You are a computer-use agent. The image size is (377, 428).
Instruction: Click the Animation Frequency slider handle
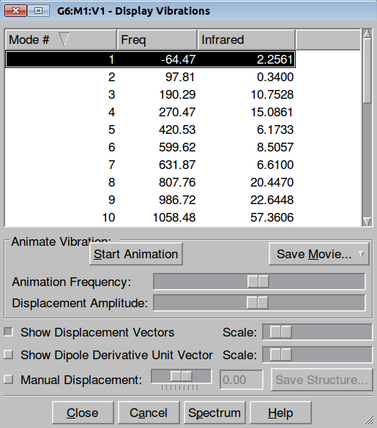click(x=258, y=282)
